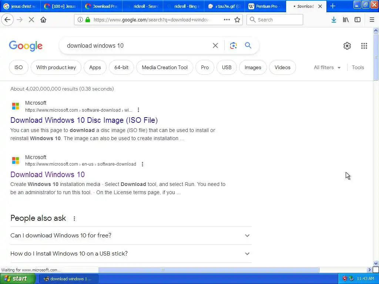Click the network tray icon beside clock
Viewport: 379px width, 284px height.
tap(352, 279)
